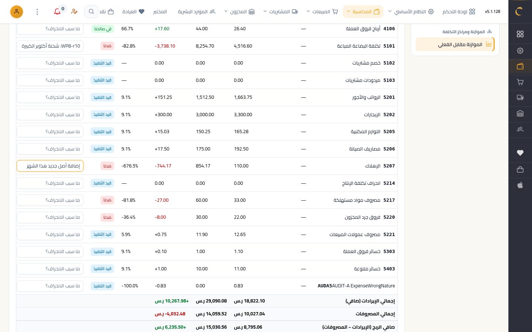Open the notifications bell
The height and width of the screenshot is (332, 532).
(57, 12)
